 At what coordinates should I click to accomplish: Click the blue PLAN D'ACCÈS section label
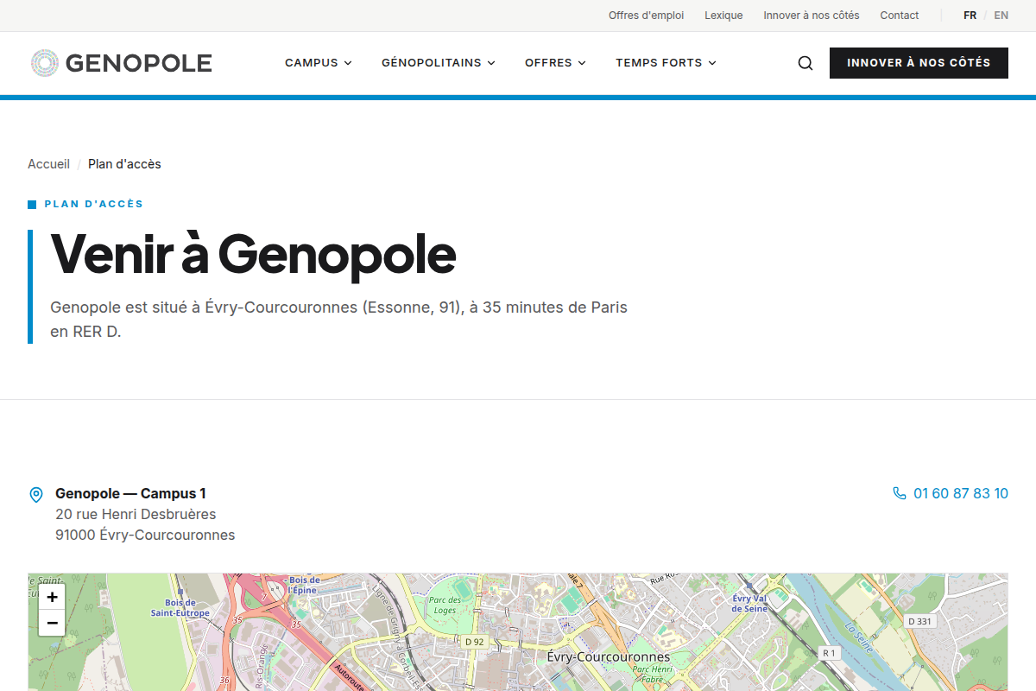point(93,205)
